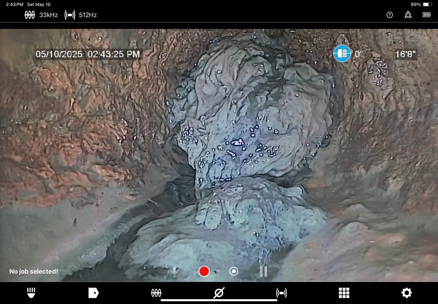Open line trace settings in bottom bar

[x=156, y=293]
